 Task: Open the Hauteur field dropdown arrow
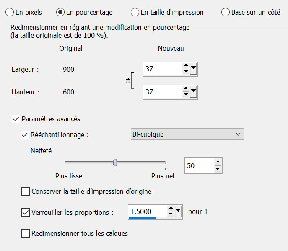click(x=193, y=92)
